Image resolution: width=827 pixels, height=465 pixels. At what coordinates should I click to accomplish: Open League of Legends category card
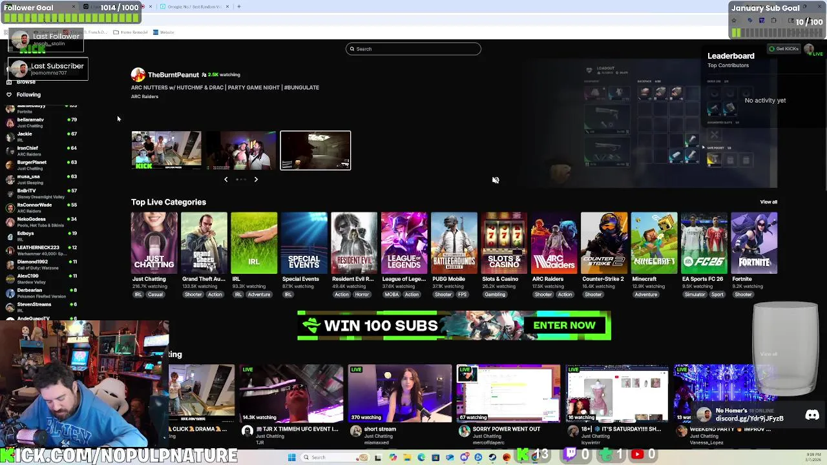click(404, 242)
